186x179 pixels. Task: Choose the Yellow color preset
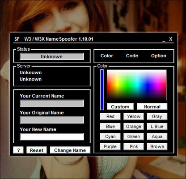pyautogui.click(x=134, y=116)
